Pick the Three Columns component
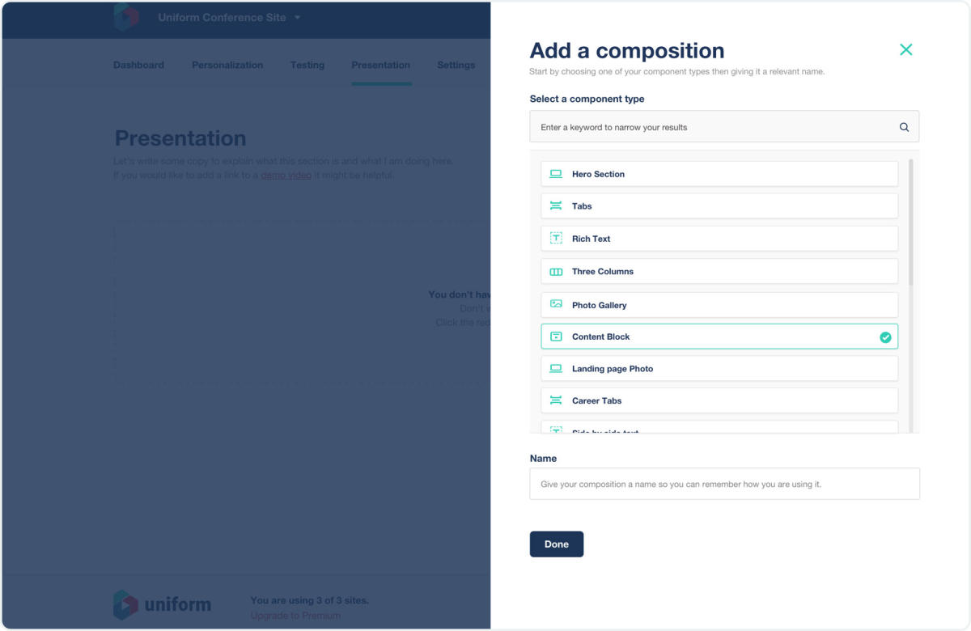This screenshot has width=971, height=631. 719,272
